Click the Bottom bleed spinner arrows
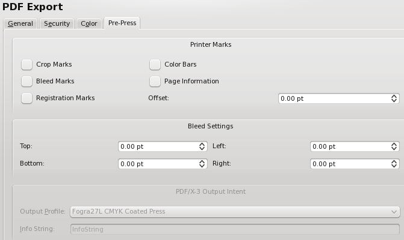Viewport: 404px width, 240px height. point(202,163)
